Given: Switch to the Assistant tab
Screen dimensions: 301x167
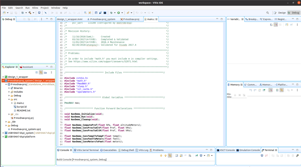Looking at the screenshot, I should tap(26, 67).
